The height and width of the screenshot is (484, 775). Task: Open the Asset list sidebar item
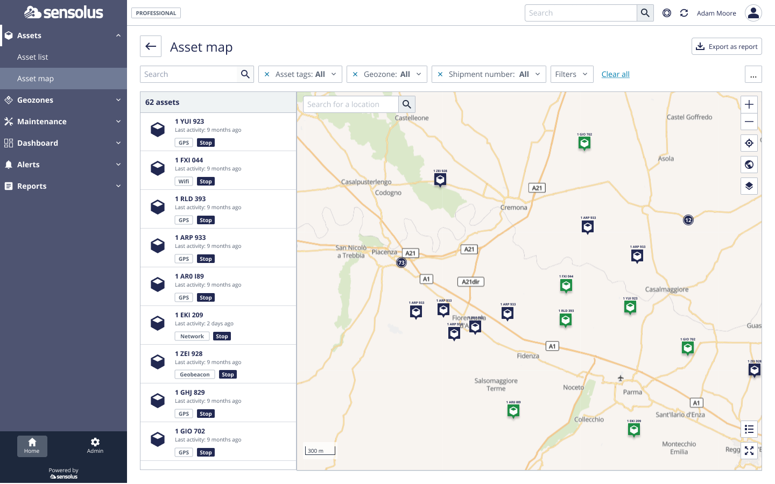click(x=33, y=57)
